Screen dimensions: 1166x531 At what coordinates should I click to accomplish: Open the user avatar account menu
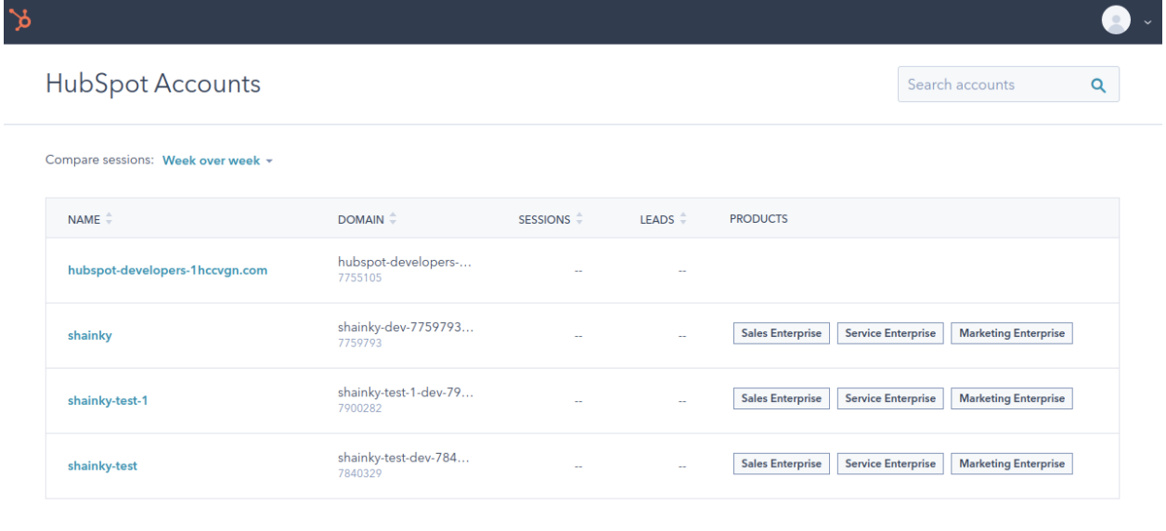[x=1115, y=19]
